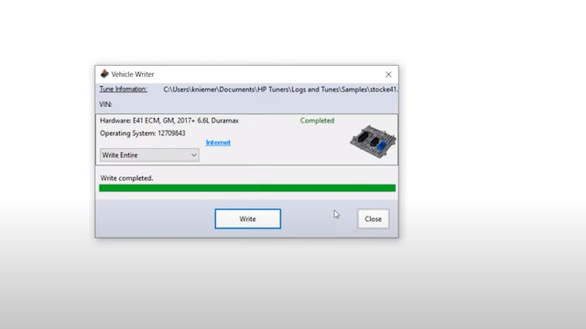
Task: Click the E41 ECM module image
Action: tap(373, 142)
